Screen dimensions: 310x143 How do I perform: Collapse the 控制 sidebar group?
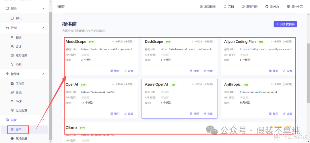coord(43,28)
